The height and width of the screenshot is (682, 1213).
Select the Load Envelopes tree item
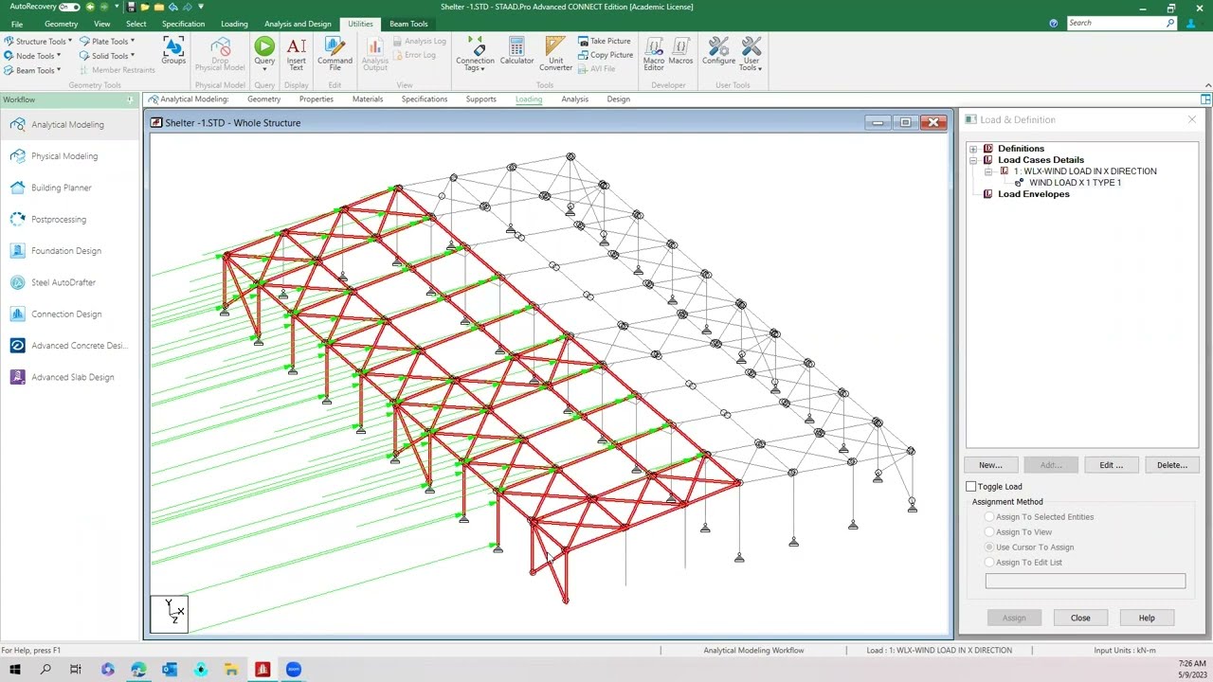pyautogui.click(x=1033, y=194)
